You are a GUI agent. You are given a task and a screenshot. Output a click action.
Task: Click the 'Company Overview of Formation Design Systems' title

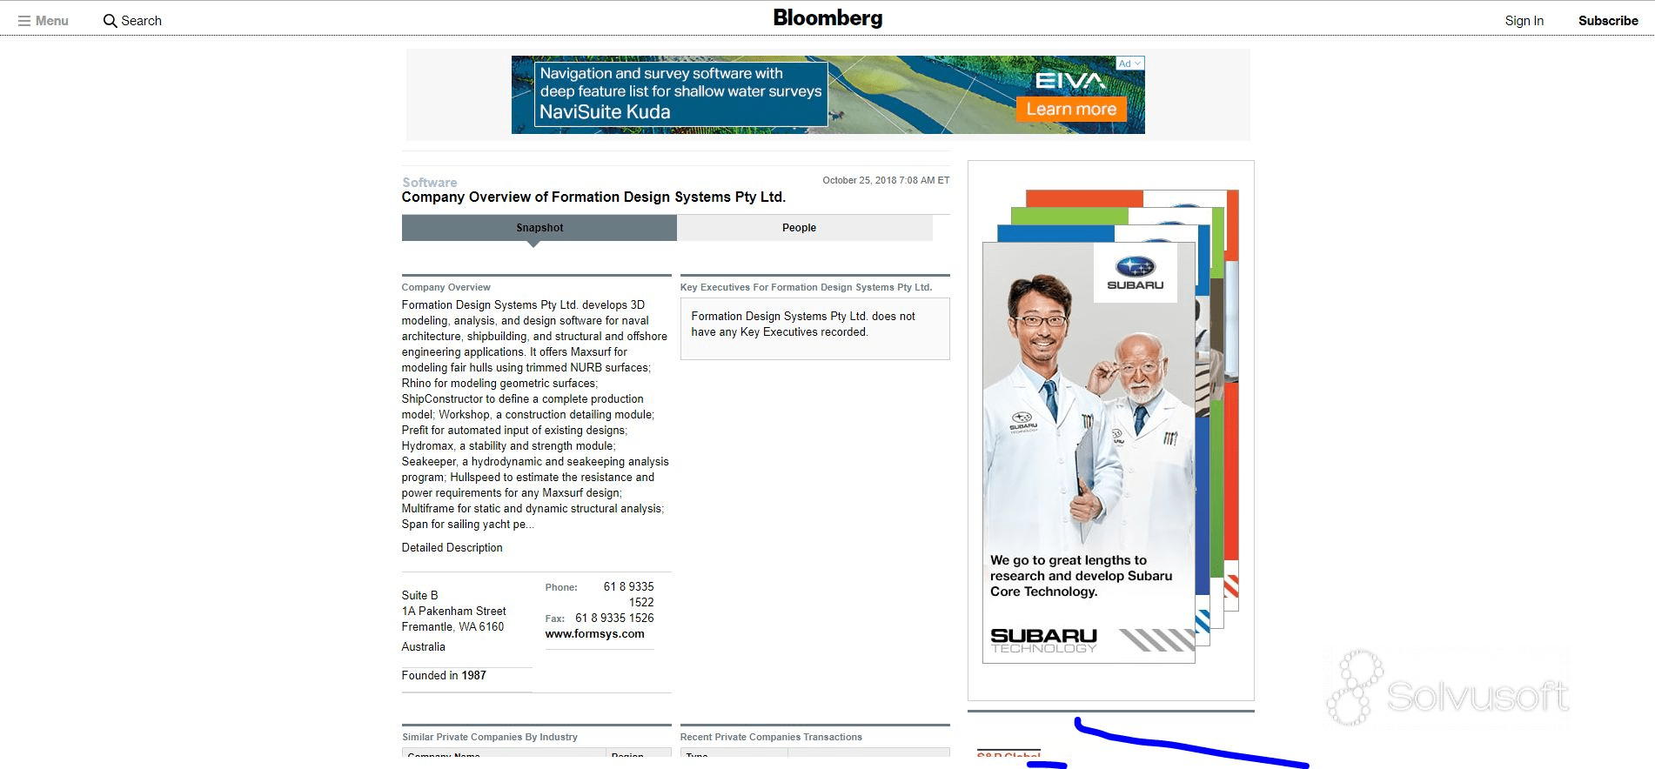pyautogui.click(x=593, y=197)
